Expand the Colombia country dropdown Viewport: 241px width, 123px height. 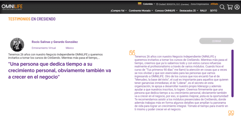[x=149, y=4]
